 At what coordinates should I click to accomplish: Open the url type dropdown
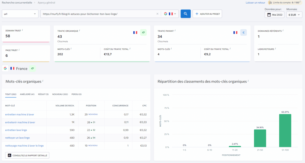(20, 14)
